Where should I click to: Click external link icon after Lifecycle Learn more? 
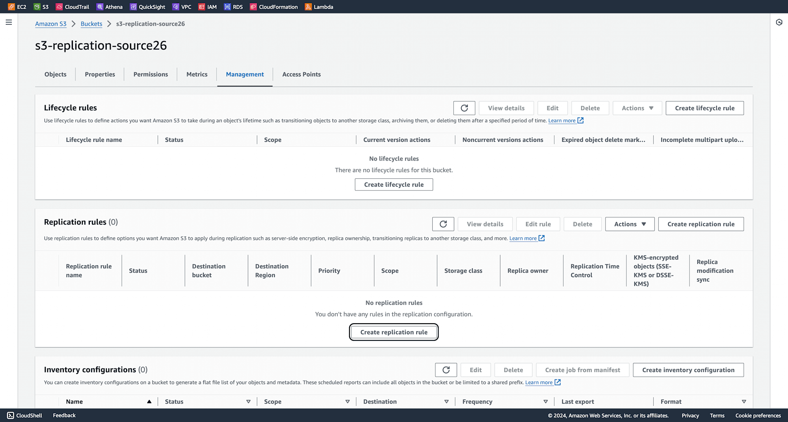point(580,120)
